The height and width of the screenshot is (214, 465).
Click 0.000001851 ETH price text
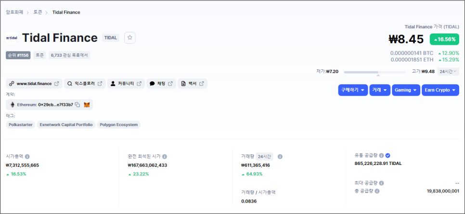point(412,60)
